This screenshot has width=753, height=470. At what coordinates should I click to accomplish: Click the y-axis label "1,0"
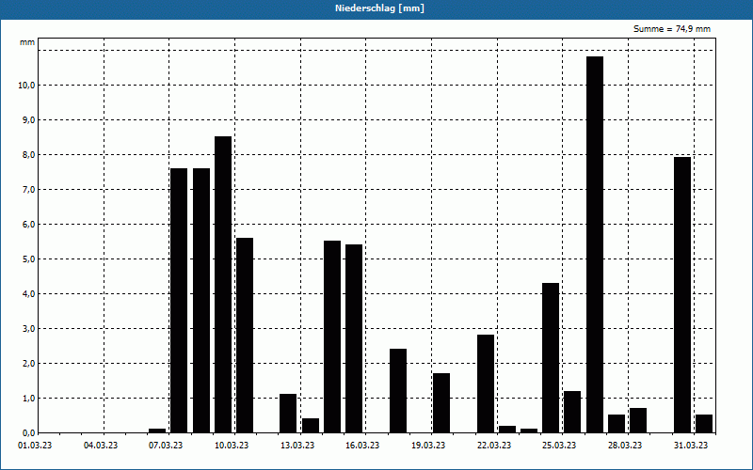pyautogui.click(x=29, y=398)
